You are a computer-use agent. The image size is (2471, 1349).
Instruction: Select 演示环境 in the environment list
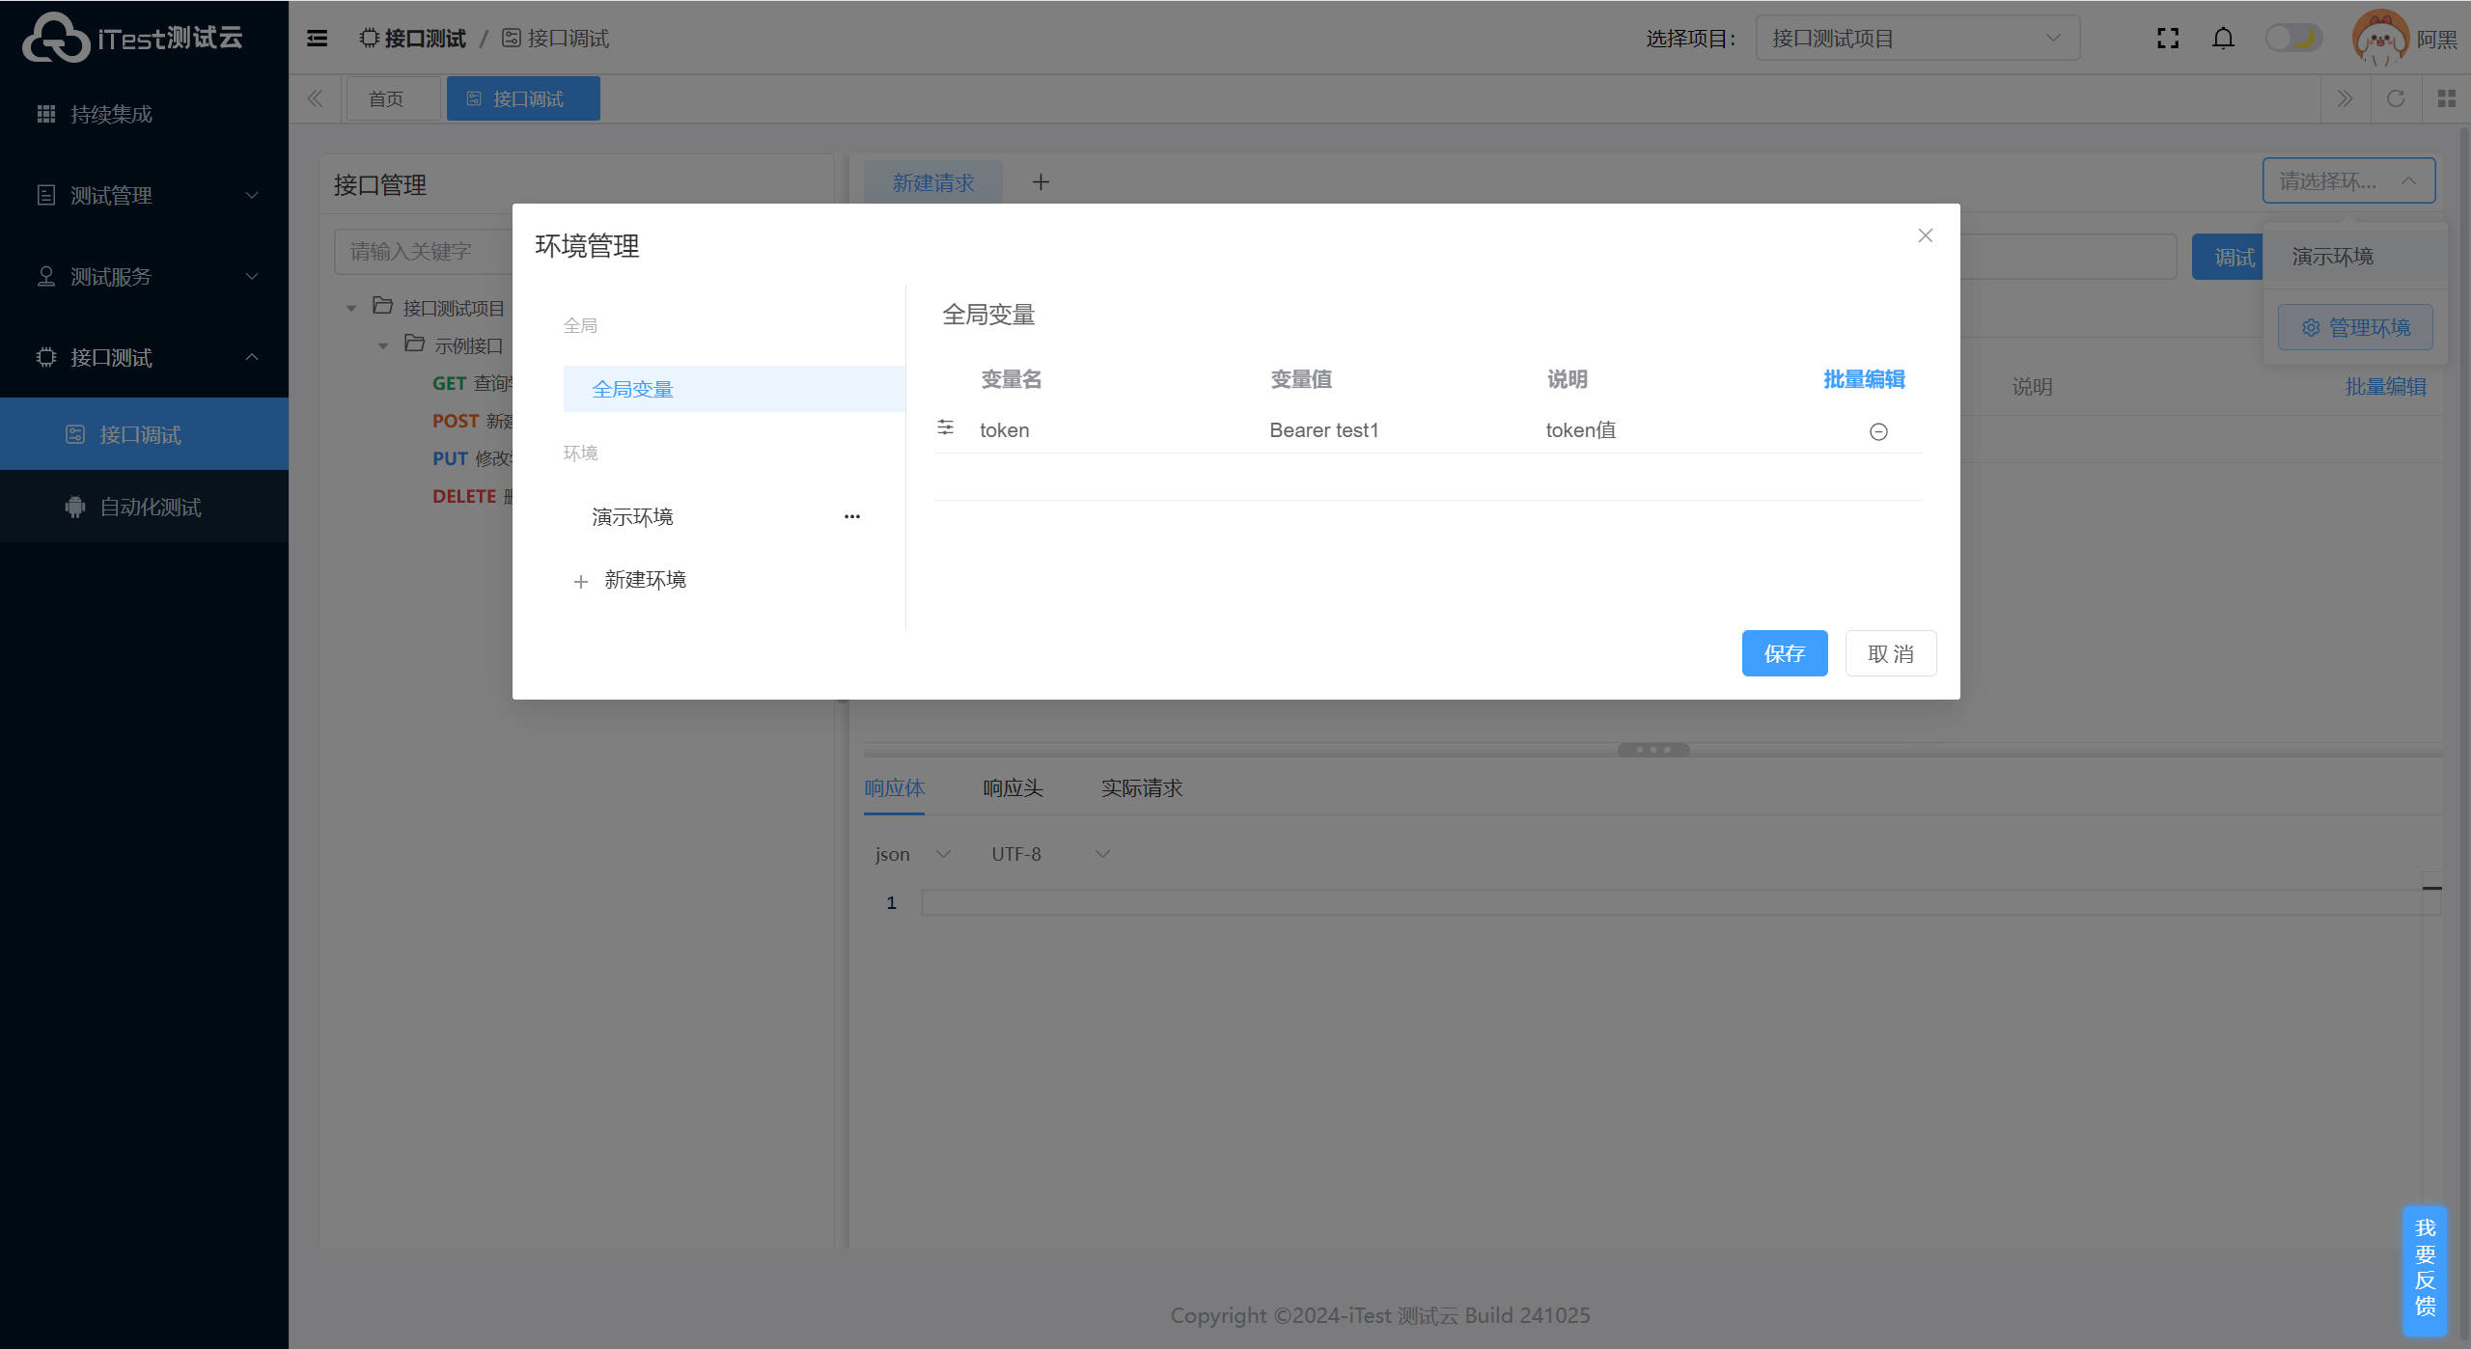(x=633, y=517)
